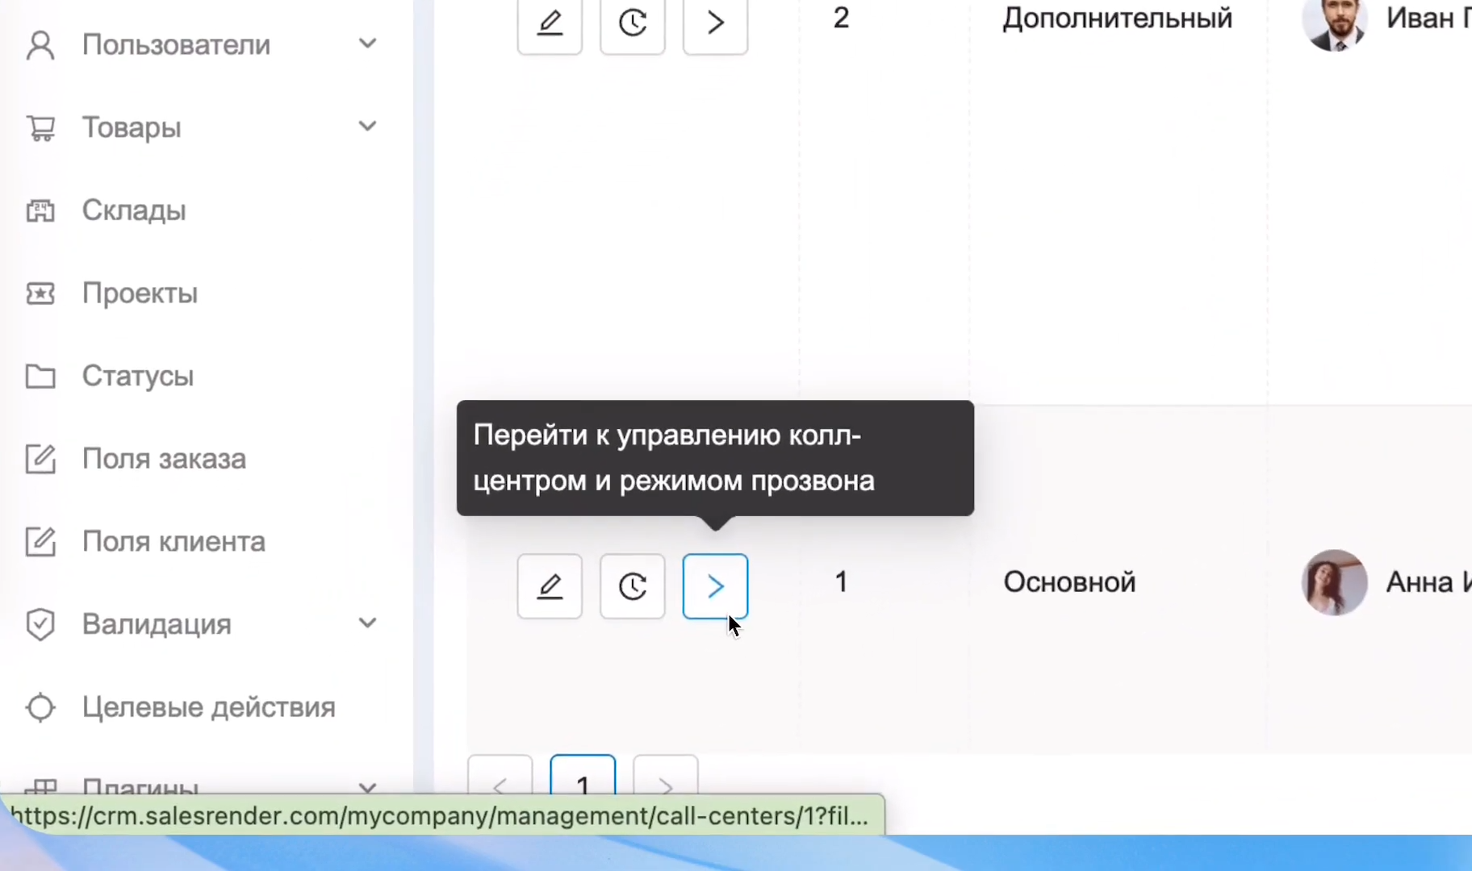The image size is (1472, 871).
Task: Click the Дополнительный call center name
Action: click(1118, 19)
